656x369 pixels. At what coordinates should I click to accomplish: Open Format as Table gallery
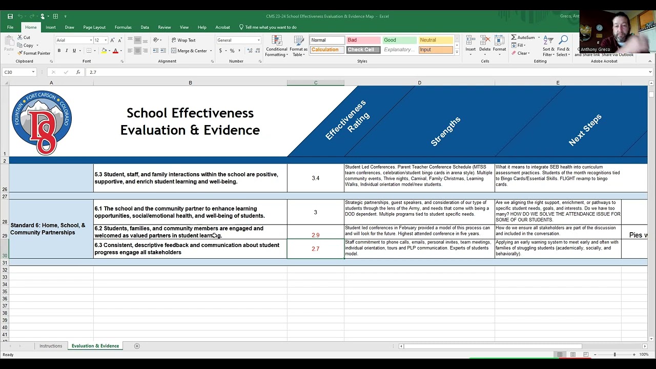[x=298, y=46]
